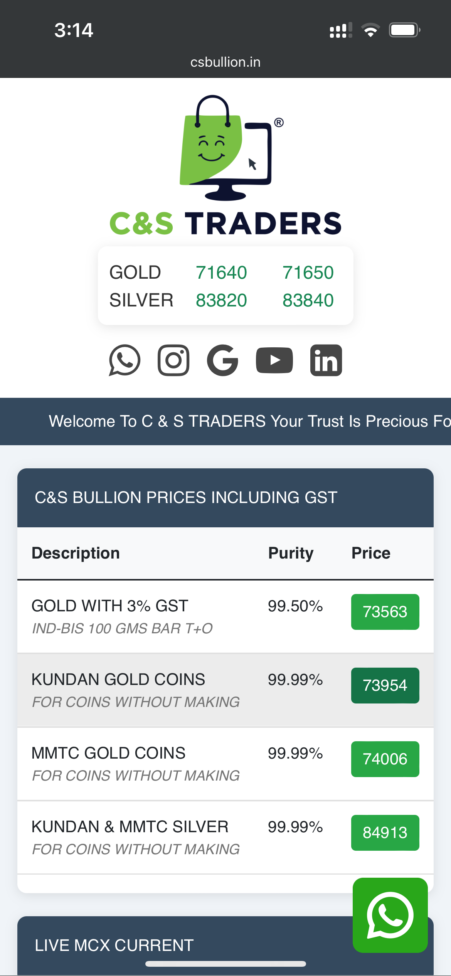Image resolution: width=451 pixels, height=976 pixels.
Task: Tap the floating green WhatsApp chat button
Action: click(390, 915)
